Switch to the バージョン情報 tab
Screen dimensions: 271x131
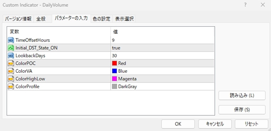click(x=18, y=19)
